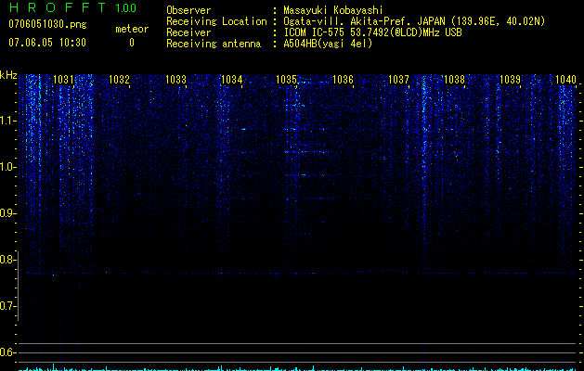Click the 1.0 kHz axis label

click(x=7, y=167)
